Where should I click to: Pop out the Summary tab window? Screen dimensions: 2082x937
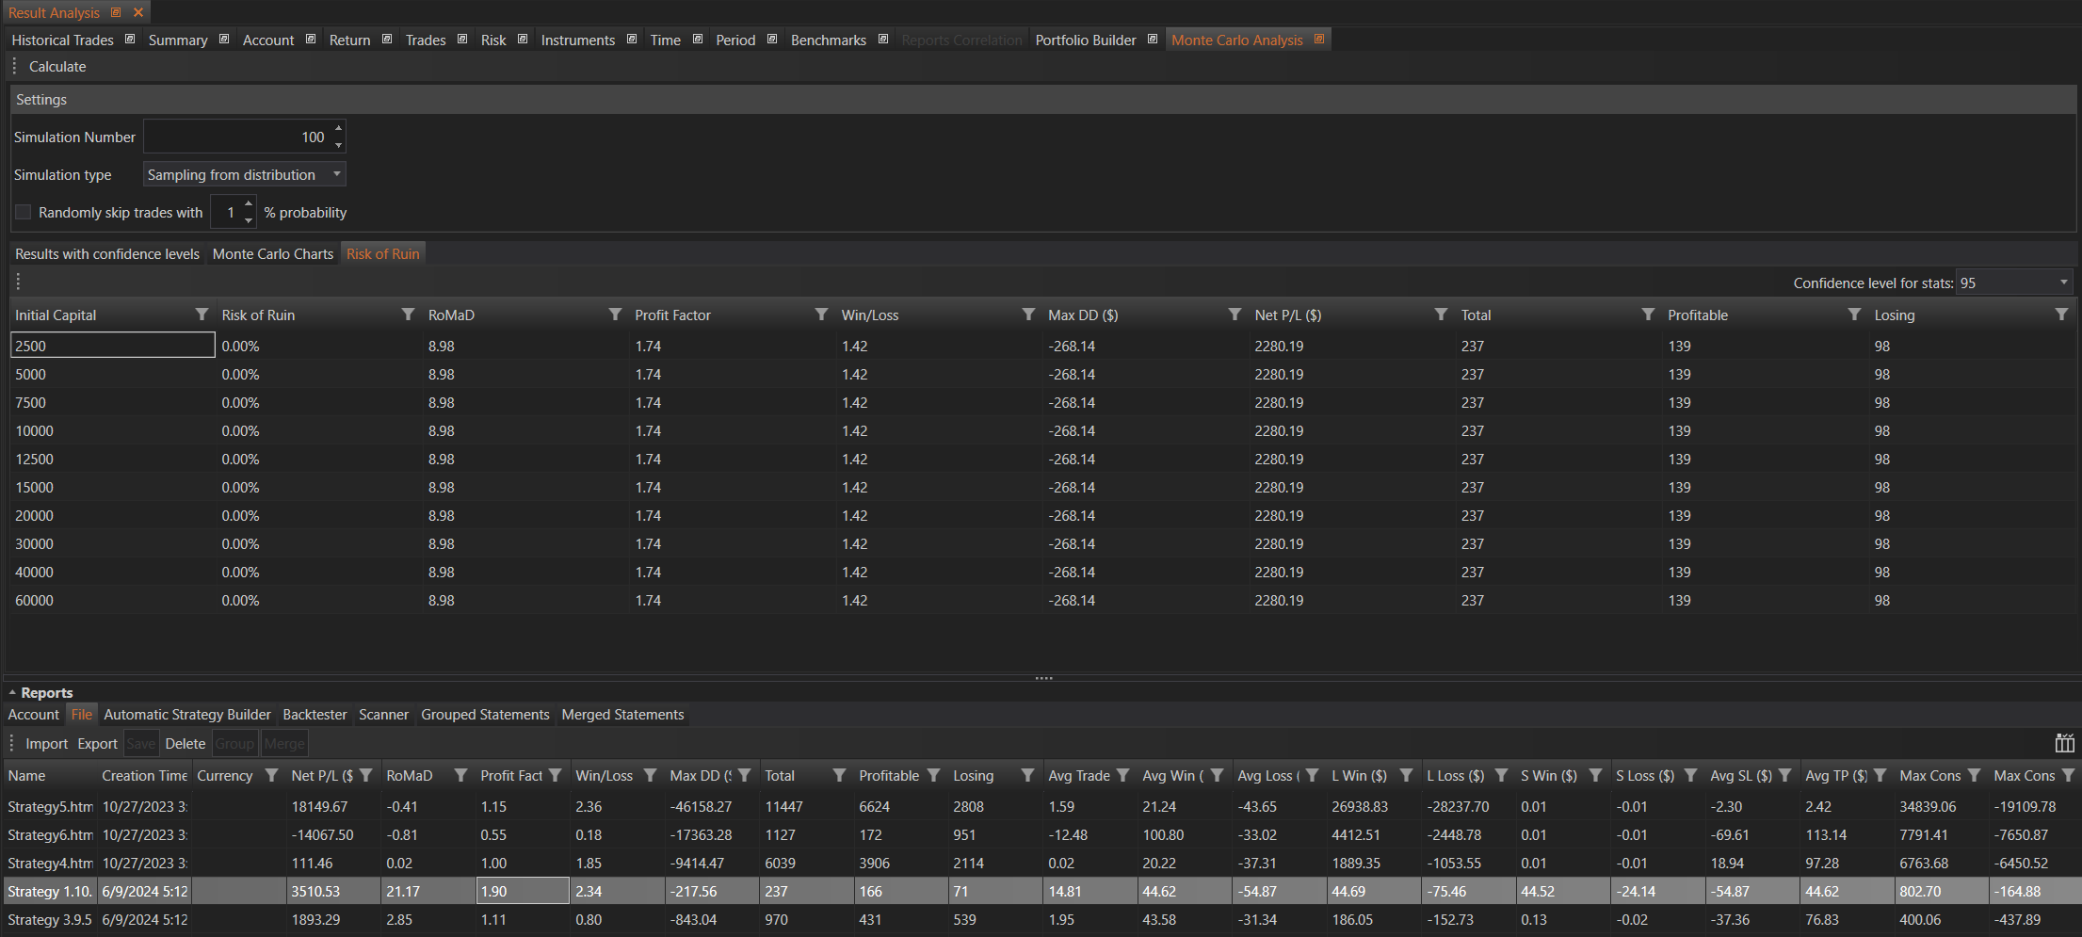click(x=224, y=40)
